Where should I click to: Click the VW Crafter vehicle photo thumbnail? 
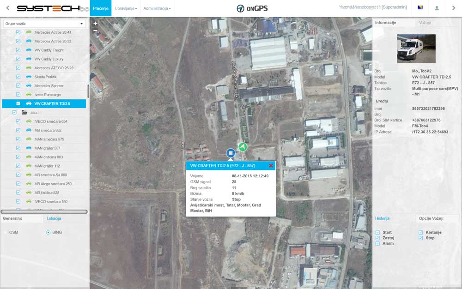coord(416,48)
